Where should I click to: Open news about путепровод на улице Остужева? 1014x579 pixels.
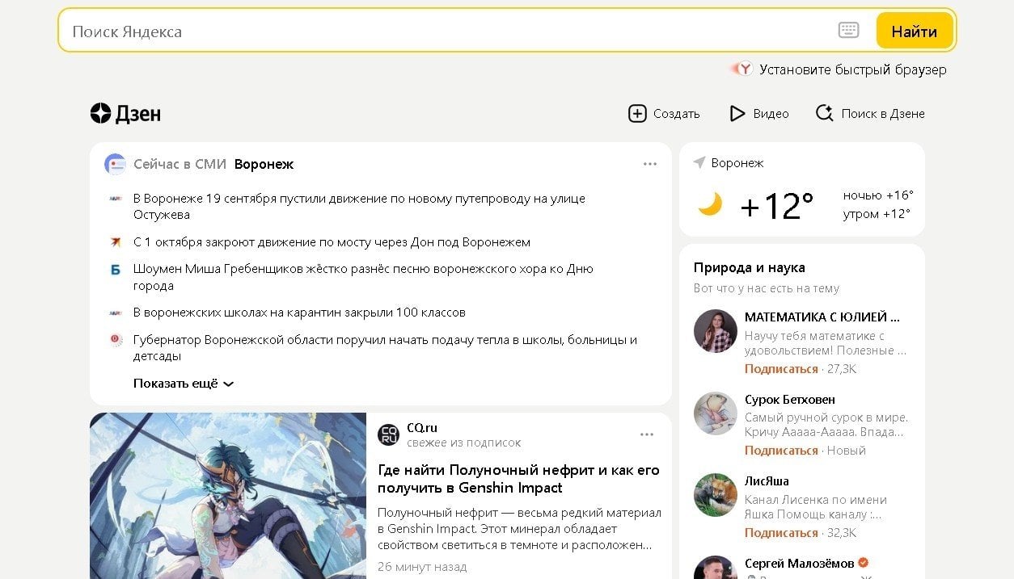click(x=359, y=206)
